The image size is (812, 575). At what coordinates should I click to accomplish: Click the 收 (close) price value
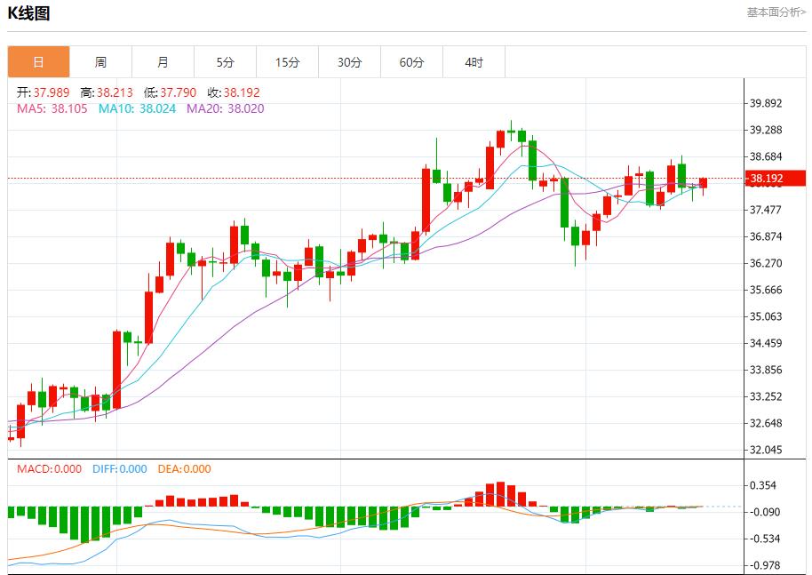pyautogui.click(x=235, y=92)
